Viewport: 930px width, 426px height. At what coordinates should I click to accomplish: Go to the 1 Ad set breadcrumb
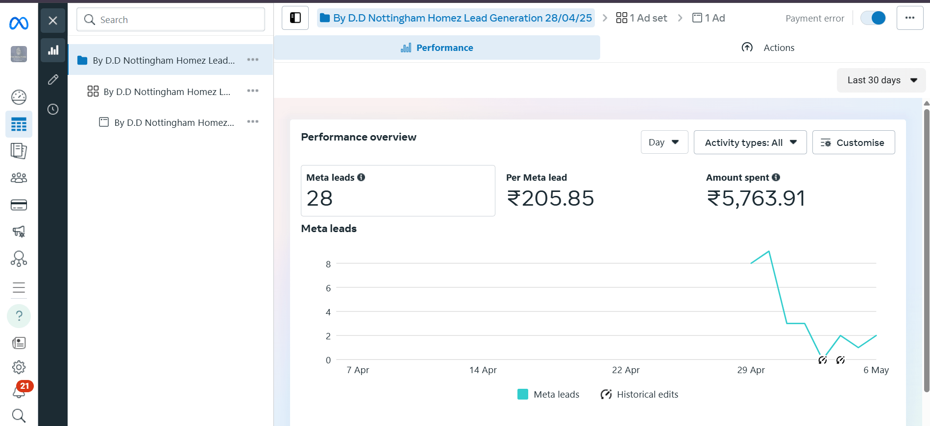(x=641, y=18)
